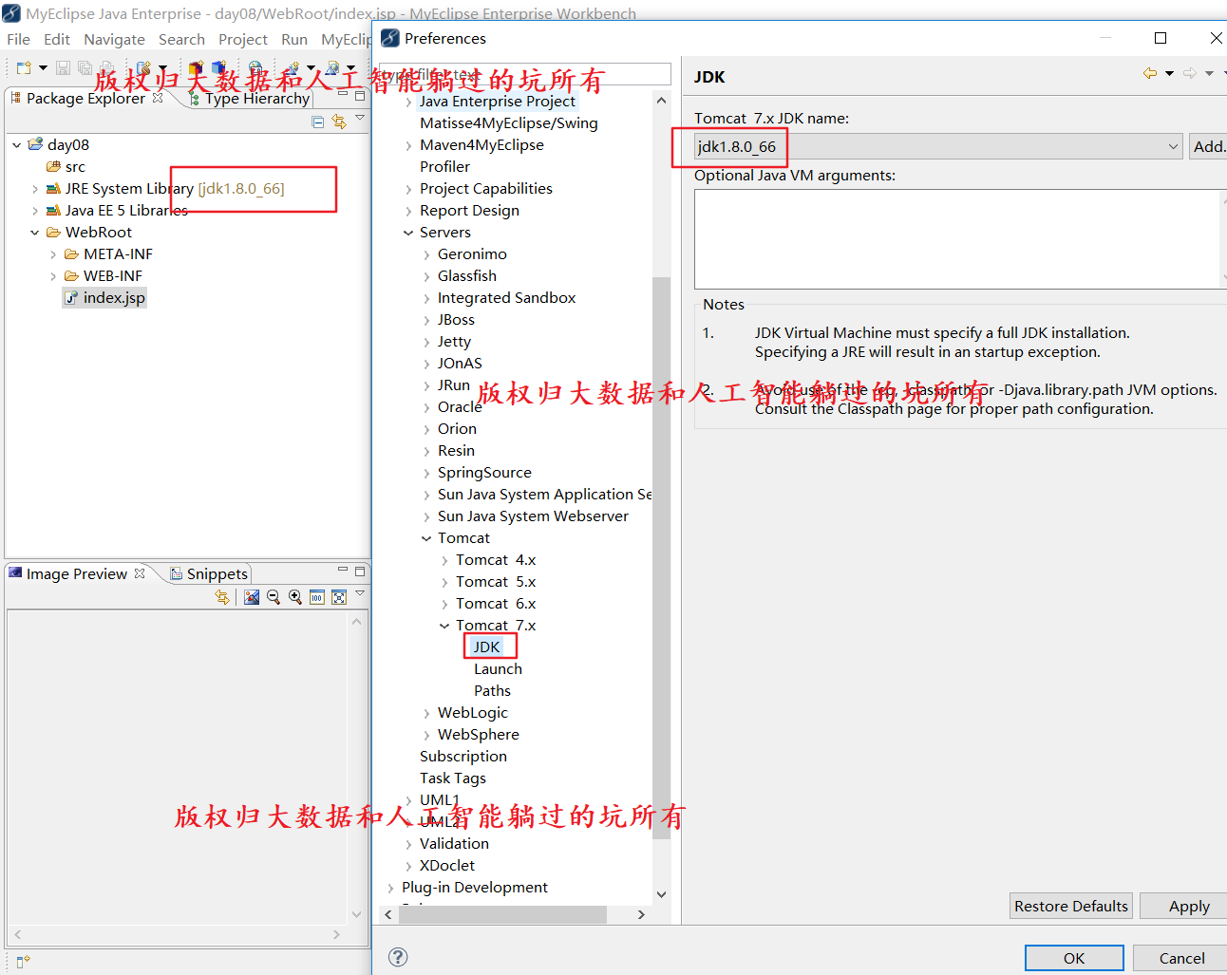Image resolution: width=1227 pixels, height=975 pixels.
Task: Switch to the Type Hierarchy tab
Action: [x=249, y=99]
